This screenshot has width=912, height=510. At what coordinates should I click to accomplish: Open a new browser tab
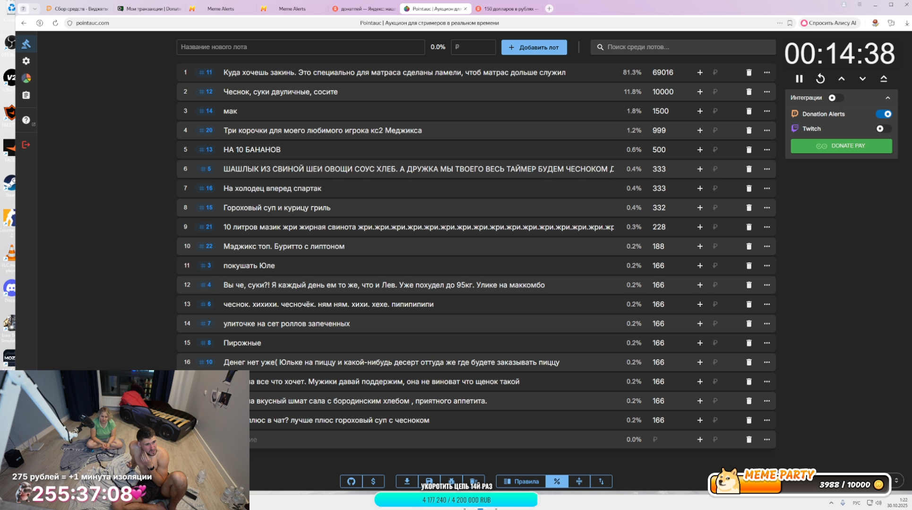[549, 9]
